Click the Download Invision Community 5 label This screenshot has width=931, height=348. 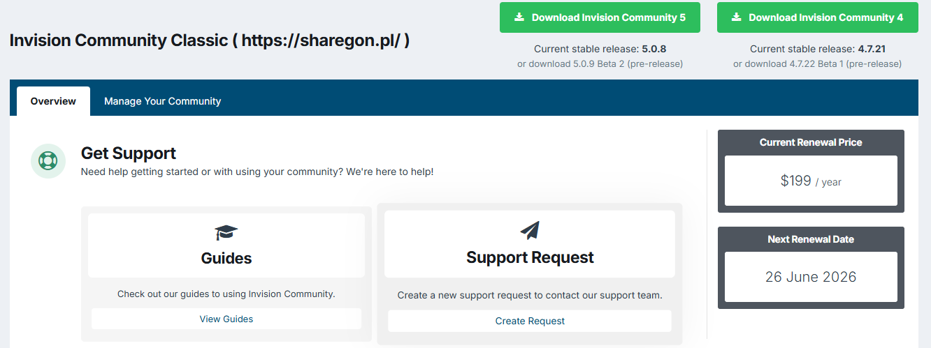point(608,17)
